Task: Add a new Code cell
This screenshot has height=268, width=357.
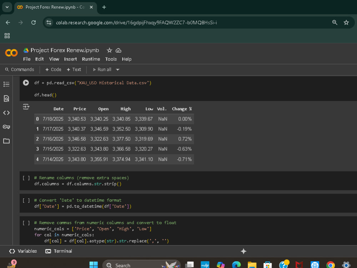Action: (x=53, y=70)
